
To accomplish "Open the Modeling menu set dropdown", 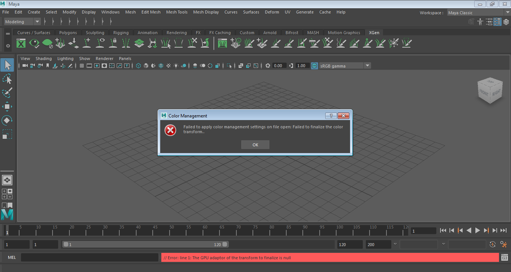I will 22,22.
